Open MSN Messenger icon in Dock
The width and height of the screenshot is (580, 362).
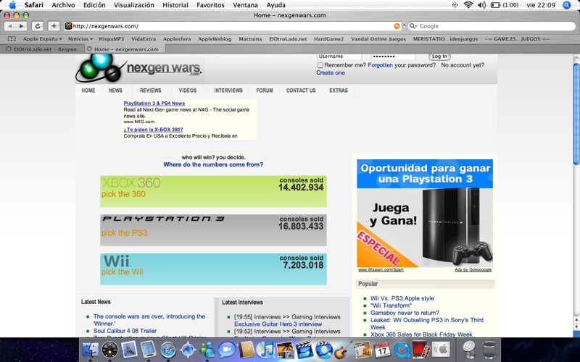click(x=207, y=349)
